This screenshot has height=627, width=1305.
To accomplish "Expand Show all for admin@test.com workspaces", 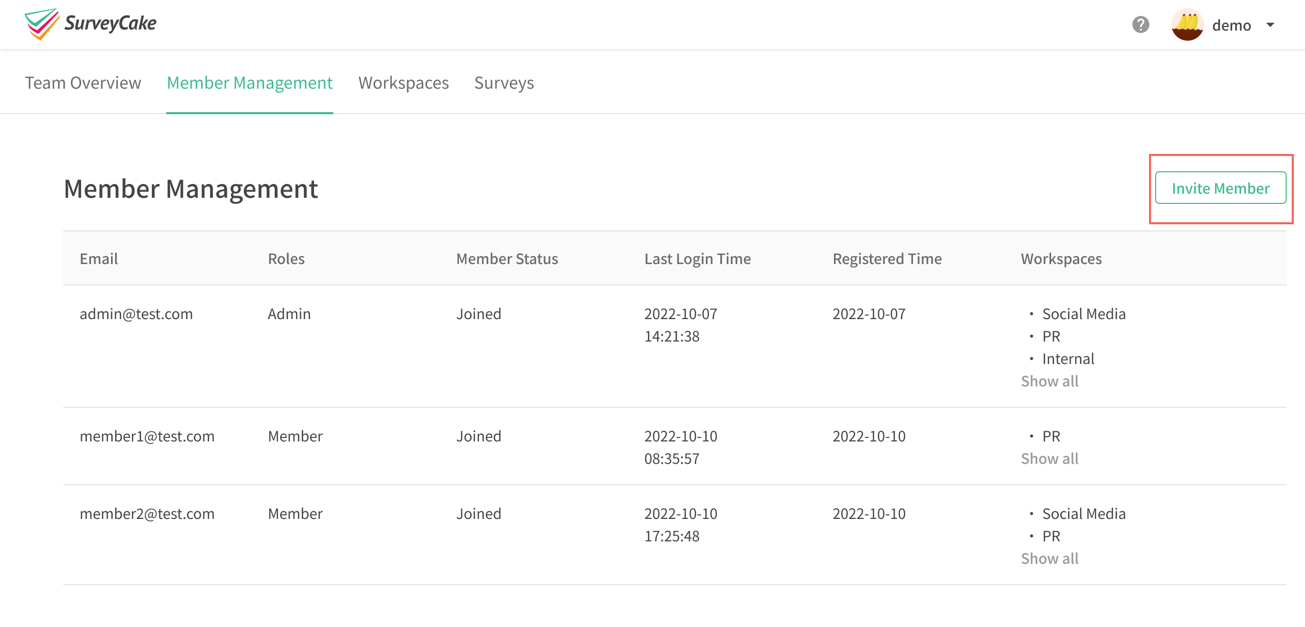I will coord(1050,381).
